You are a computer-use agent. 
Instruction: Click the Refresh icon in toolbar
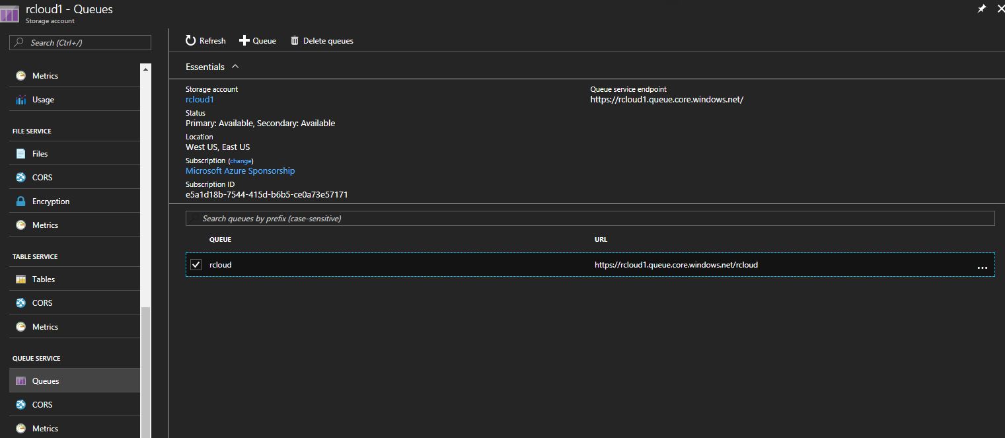point(191,41)
